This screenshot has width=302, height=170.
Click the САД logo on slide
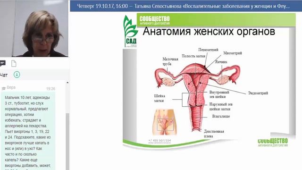[130, 31]
